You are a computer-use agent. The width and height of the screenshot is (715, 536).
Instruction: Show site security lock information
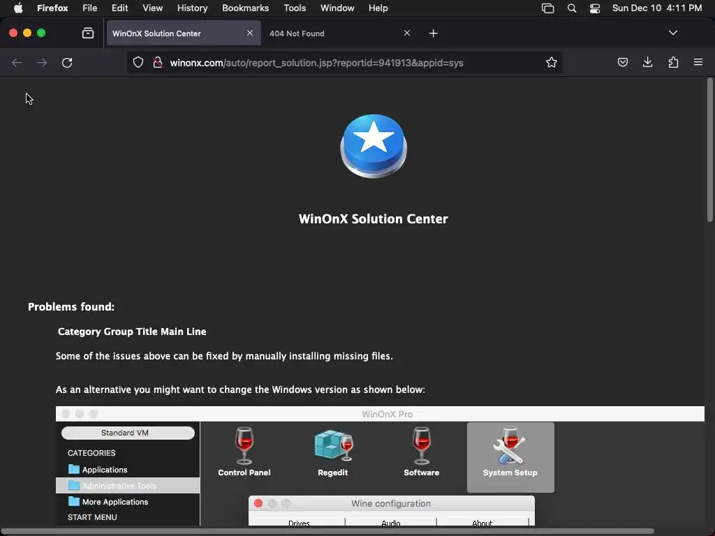(157, 62)
